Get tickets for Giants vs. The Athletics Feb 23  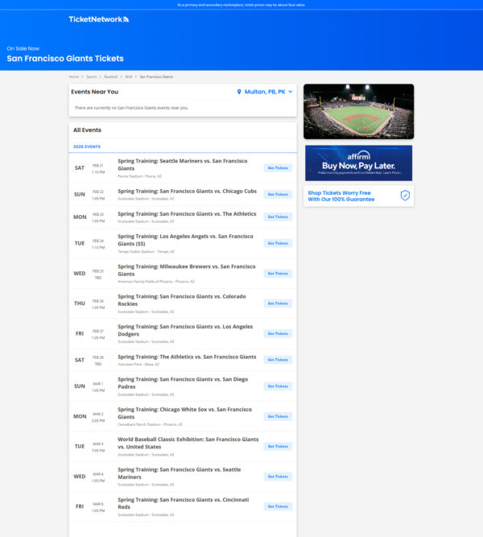278,217
